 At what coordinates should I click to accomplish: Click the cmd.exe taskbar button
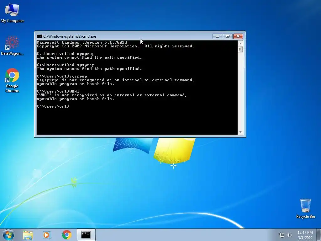(86, 235)
